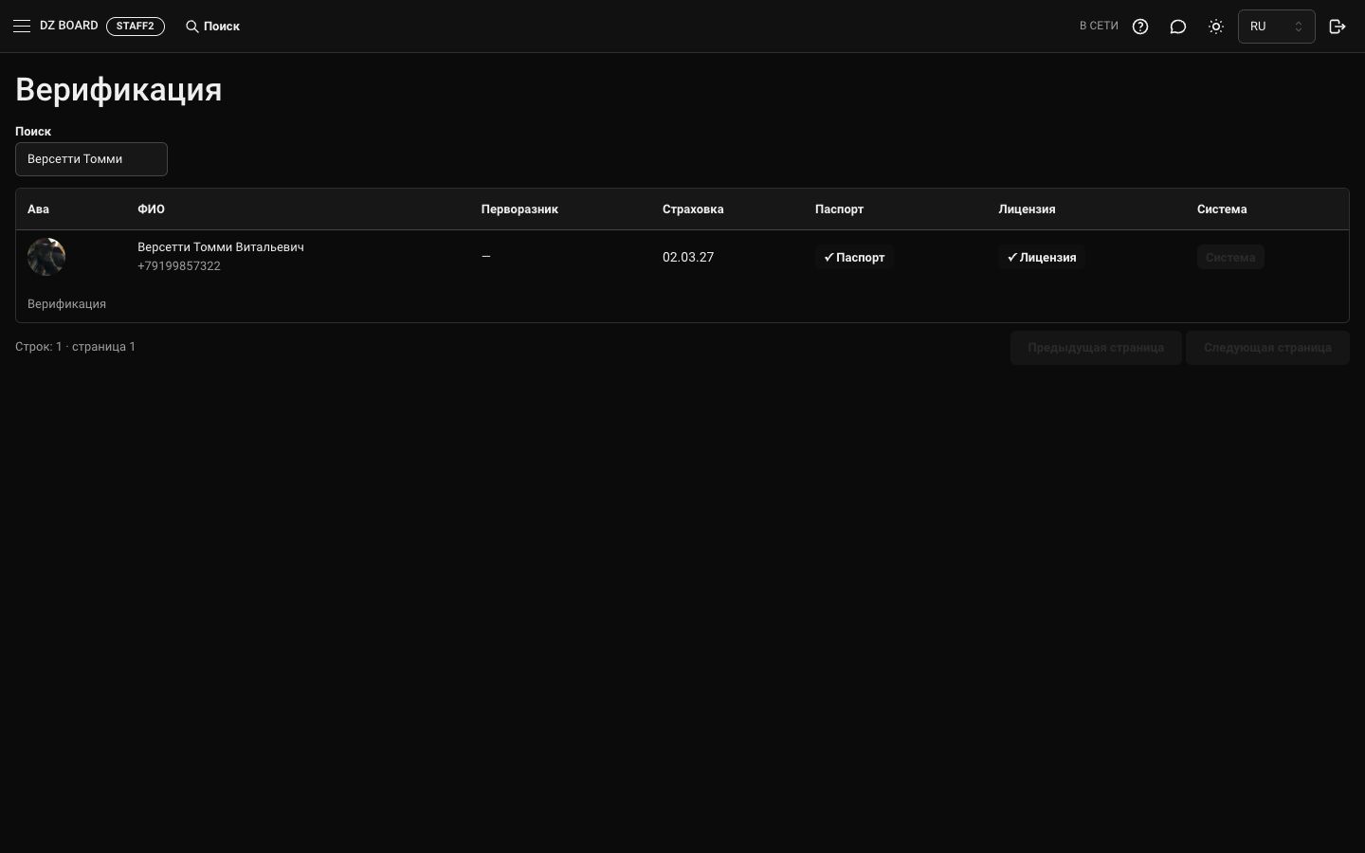
Task: Log out using the exit icon
Action: pos(1338,27)
